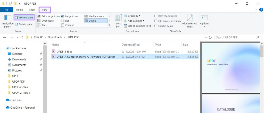Refresh the folder view
The height and width of the screenshot is (113, 264).
pyautogui.click(x=210, y=38)
